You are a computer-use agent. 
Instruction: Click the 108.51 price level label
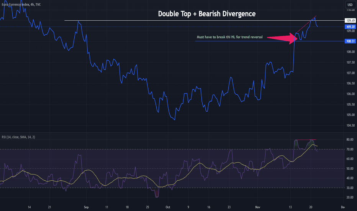click(x=350, y=41)
